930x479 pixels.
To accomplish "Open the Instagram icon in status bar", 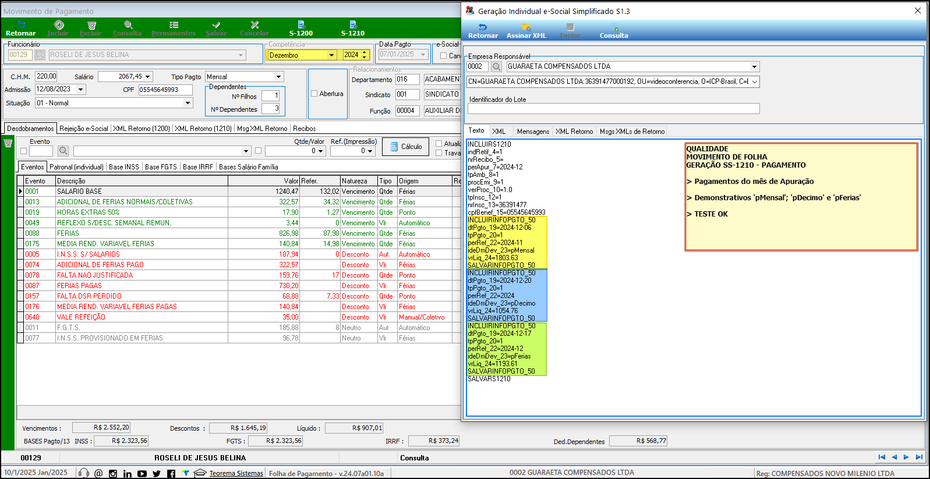I will coord(113,473).
